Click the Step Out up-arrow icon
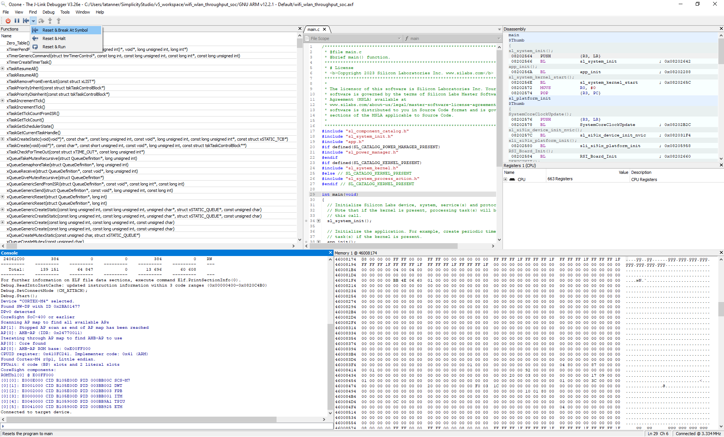 [x=58, y=21]
